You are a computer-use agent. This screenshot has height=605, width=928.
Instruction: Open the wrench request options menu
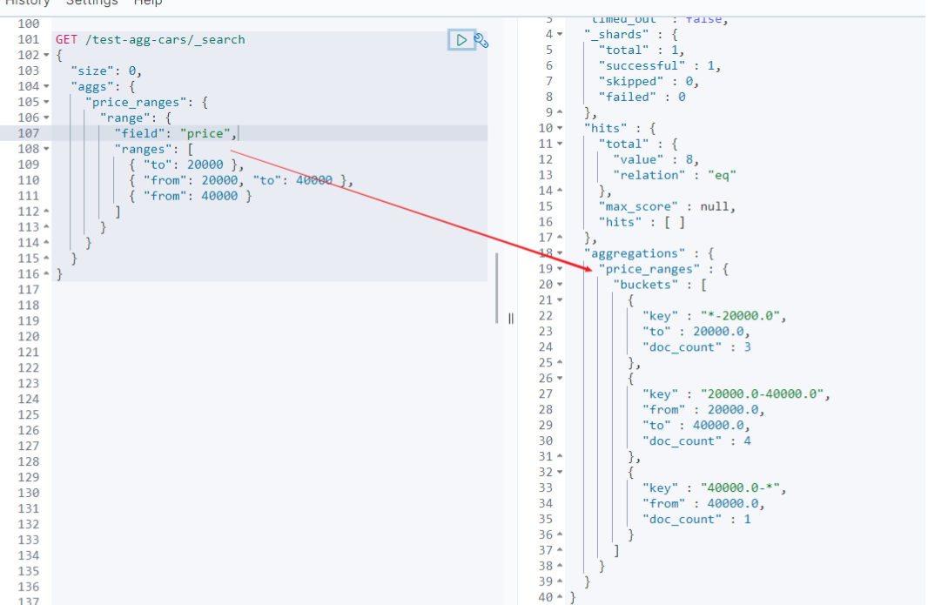click(482, 40)
